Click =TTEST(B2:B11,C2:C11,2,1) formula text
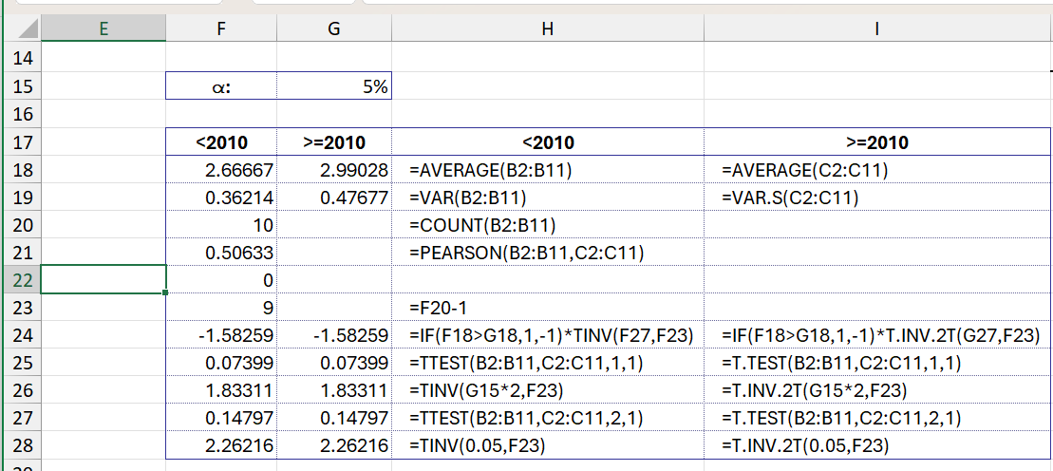The width and height of the screenshot is (1053, 471). click(x=526, y=419)
